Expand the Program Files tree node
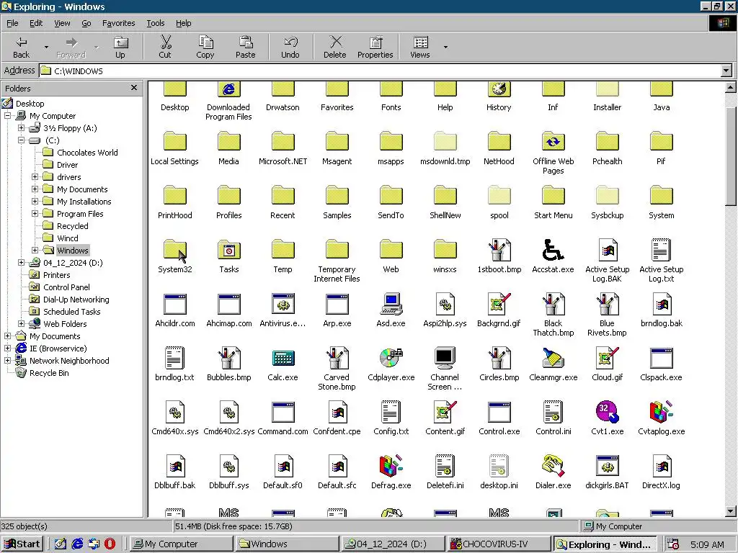Screen dimensions: 738x553 click(x=35, y=213)
